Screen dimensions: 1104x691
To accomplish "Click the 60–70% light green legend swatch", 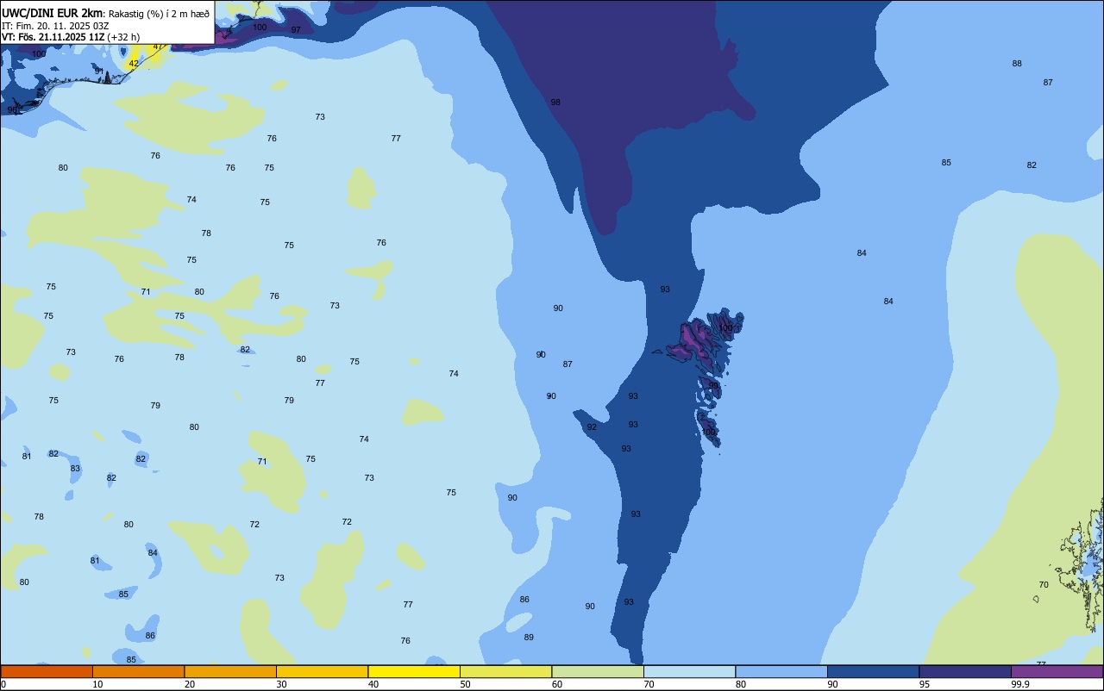I will point(598,671).
